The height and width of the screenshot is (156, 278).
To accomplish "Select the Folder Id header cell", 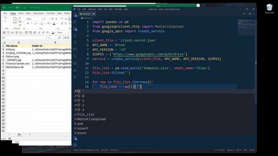I will (51, 46).
